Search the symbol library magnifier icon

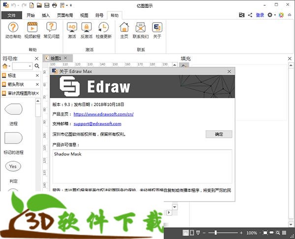[x=37, y=66]
